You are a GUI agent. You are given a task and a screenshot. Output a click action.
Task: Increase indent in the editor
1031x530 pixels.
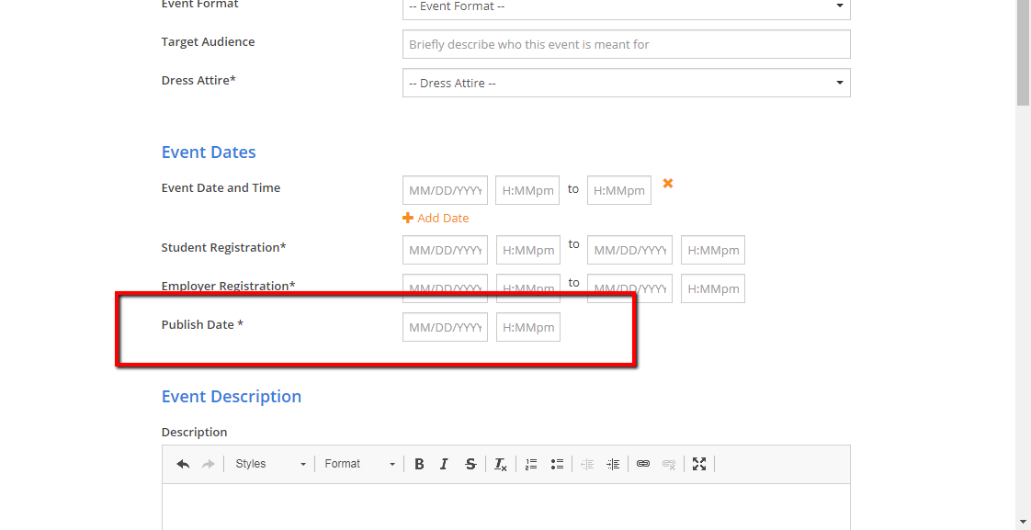click(x=613, y=464)
